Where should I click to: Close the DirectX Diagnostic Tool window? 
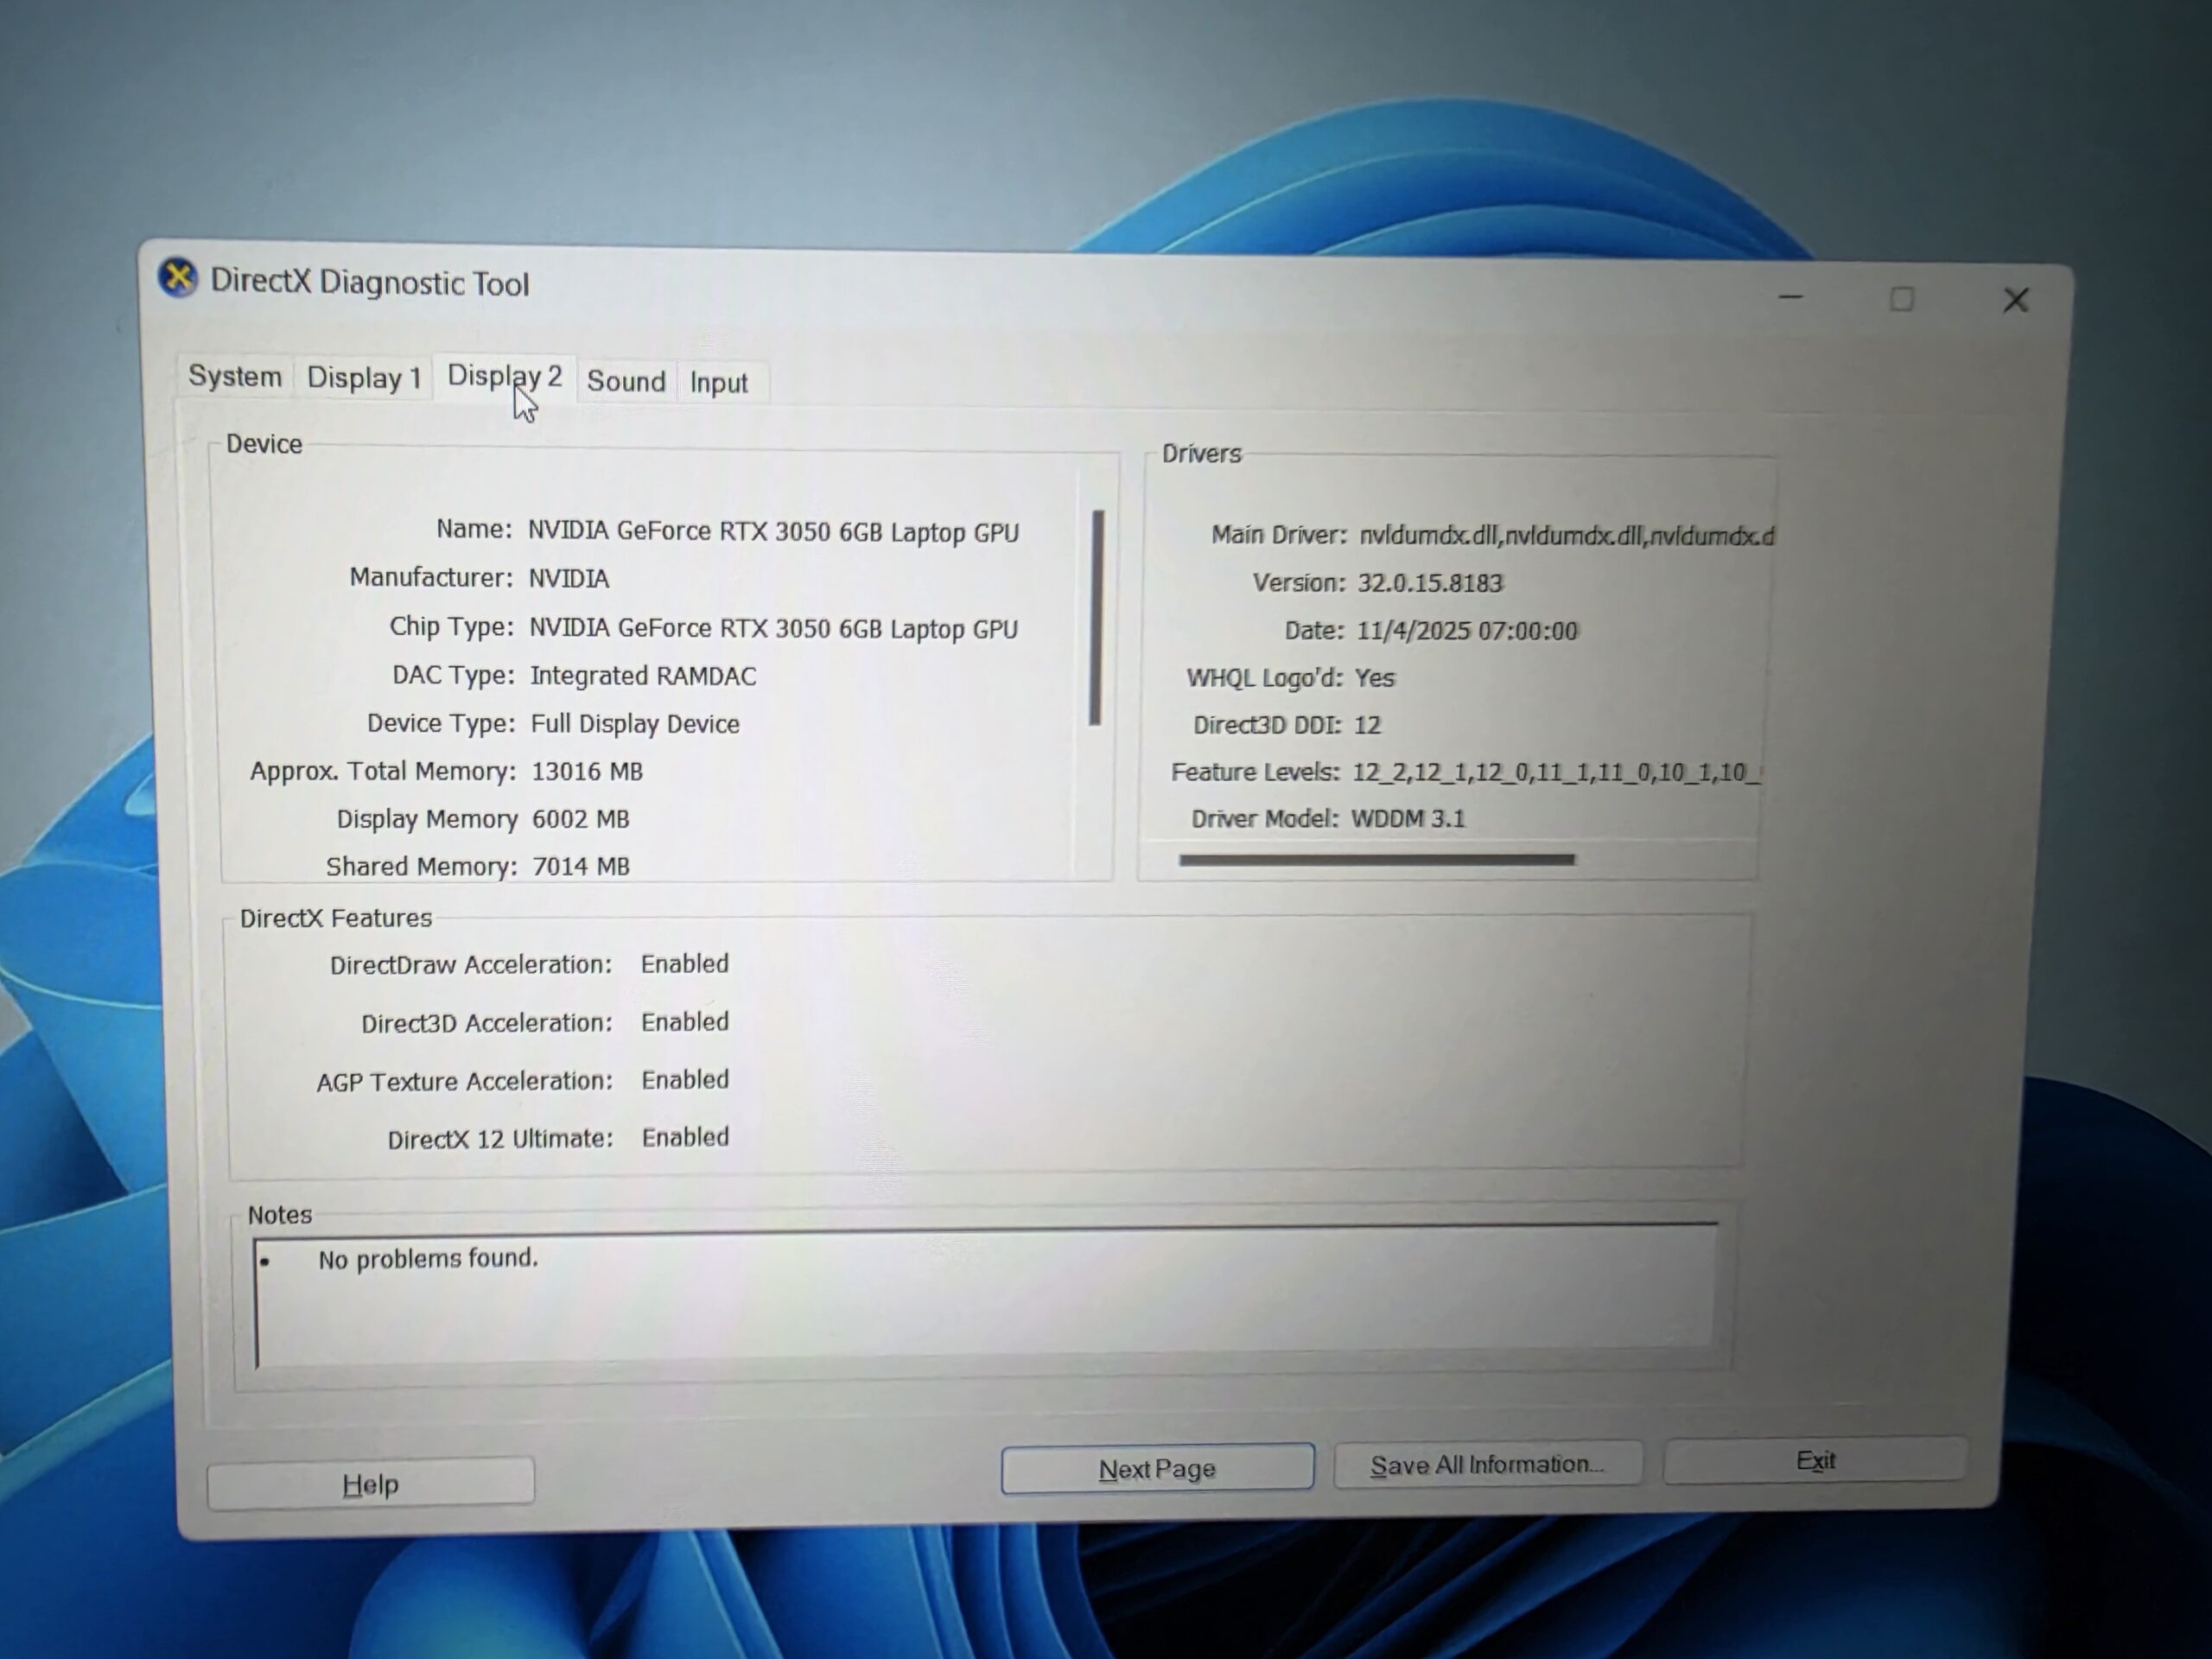coord(2015,300)
